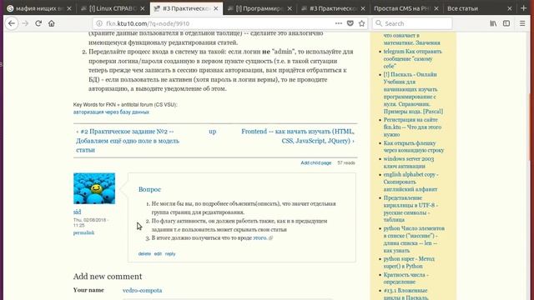Go to previous page '#2 Практическое задание №2'
Viewport: 534px width, 300px height.
[x=128, y=141]
